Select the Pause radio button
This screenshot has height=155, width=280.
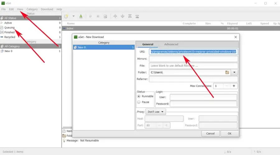(x=139, y=102)
